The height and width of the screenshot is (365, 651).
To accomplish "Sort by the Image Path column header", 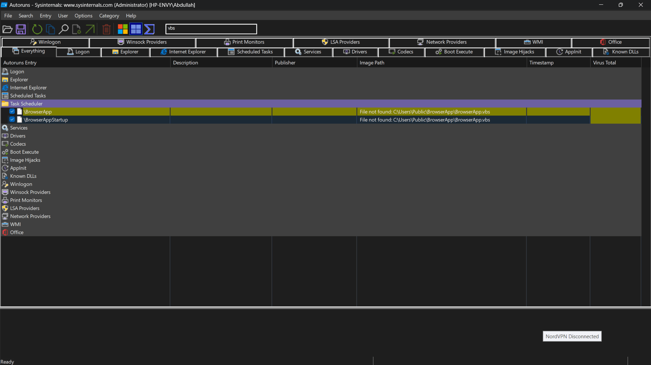I will click(x=442, y=63).
